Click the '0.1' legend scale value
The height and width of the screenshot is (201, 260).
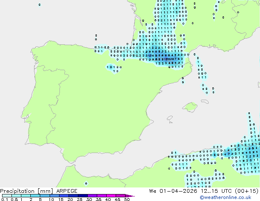[5, 199]
